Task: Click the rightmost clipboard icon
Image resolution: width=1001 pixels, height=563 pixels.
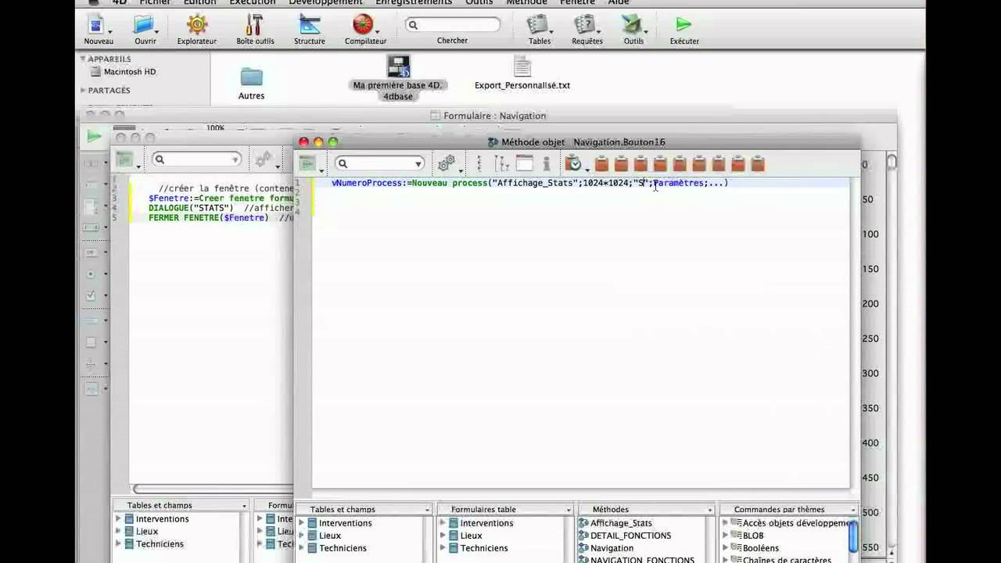Action: tap(758, 163)
